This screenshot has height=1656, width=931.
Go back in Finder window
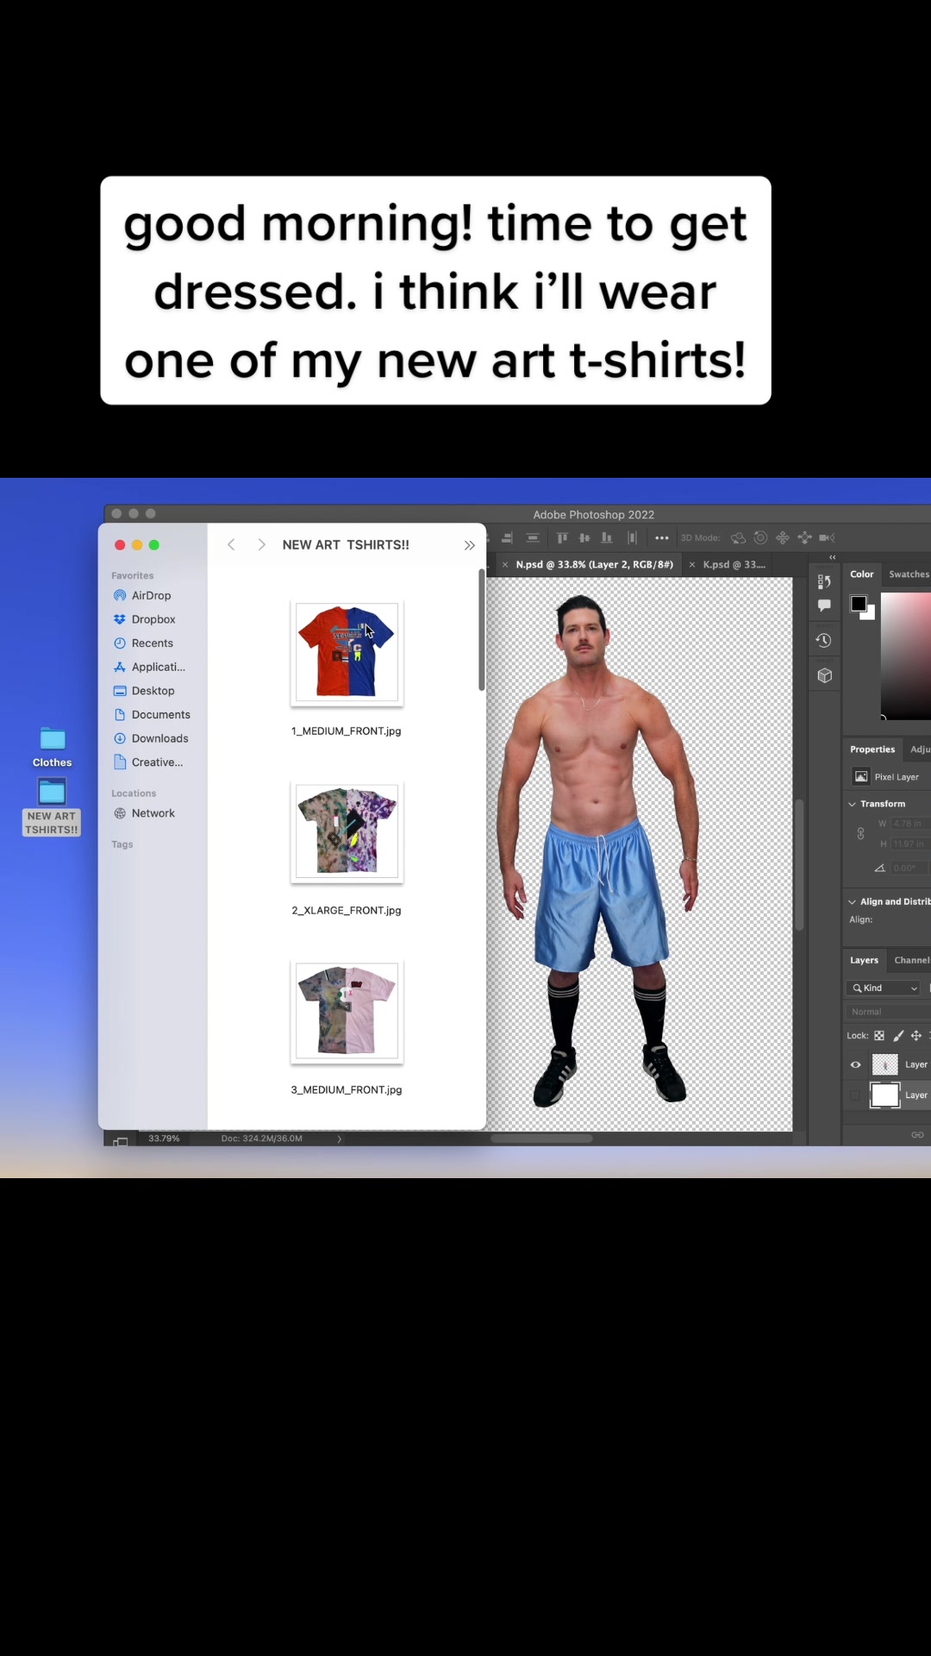pos(231,545)
